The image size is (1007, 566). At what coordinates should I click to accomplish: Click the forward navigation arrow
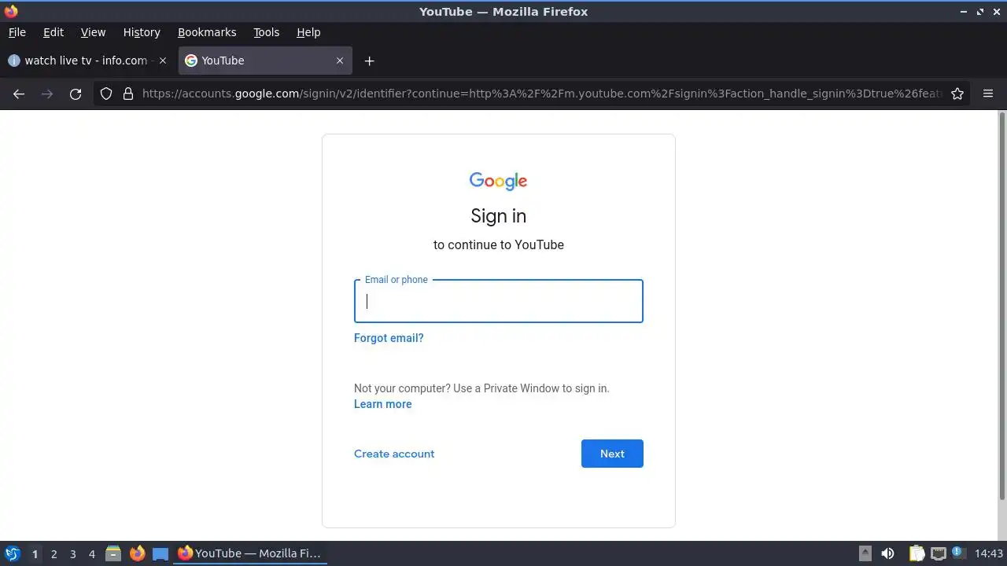pyautogui.click(x=47, y=94)
